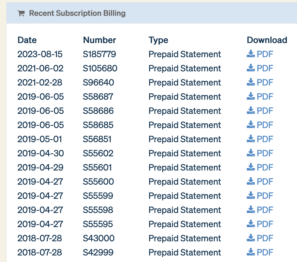Click download icon for statement S105680
The image size is (297, 262).
tap(251, 68)
